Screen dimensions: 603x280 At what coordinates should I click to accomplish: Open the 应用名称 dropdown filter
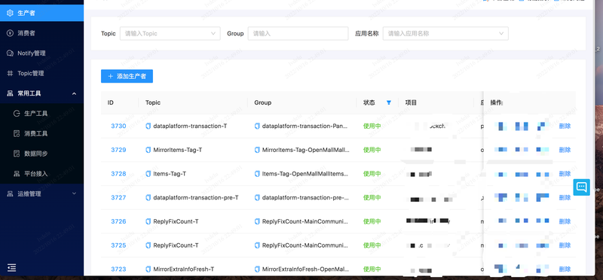pos(445,33)
